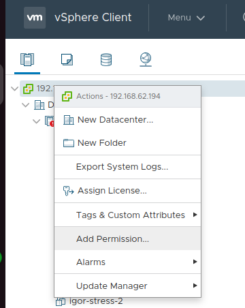This screenshot has height=308, width=245.
Task: Click the Actions - 192.168.62.194 header
Action: point(128,96)
